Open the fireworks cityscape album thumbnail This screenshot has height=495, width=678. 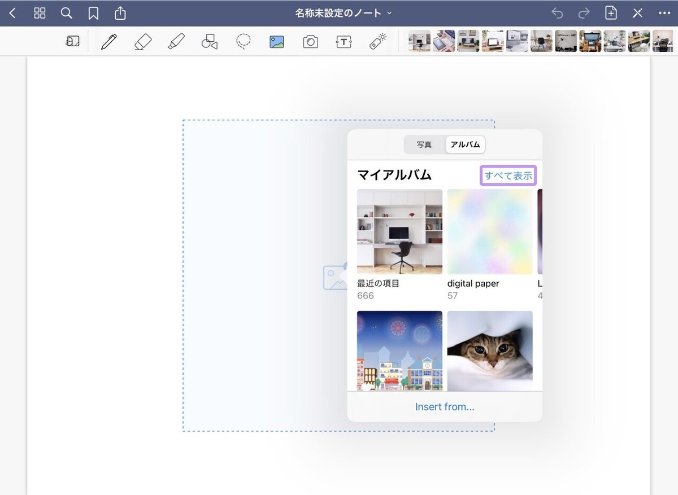tap(399, 351)
